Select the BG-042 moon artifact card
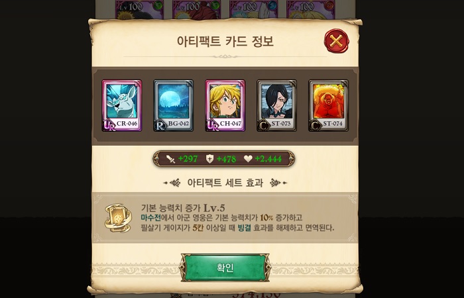 pos(174,105)
